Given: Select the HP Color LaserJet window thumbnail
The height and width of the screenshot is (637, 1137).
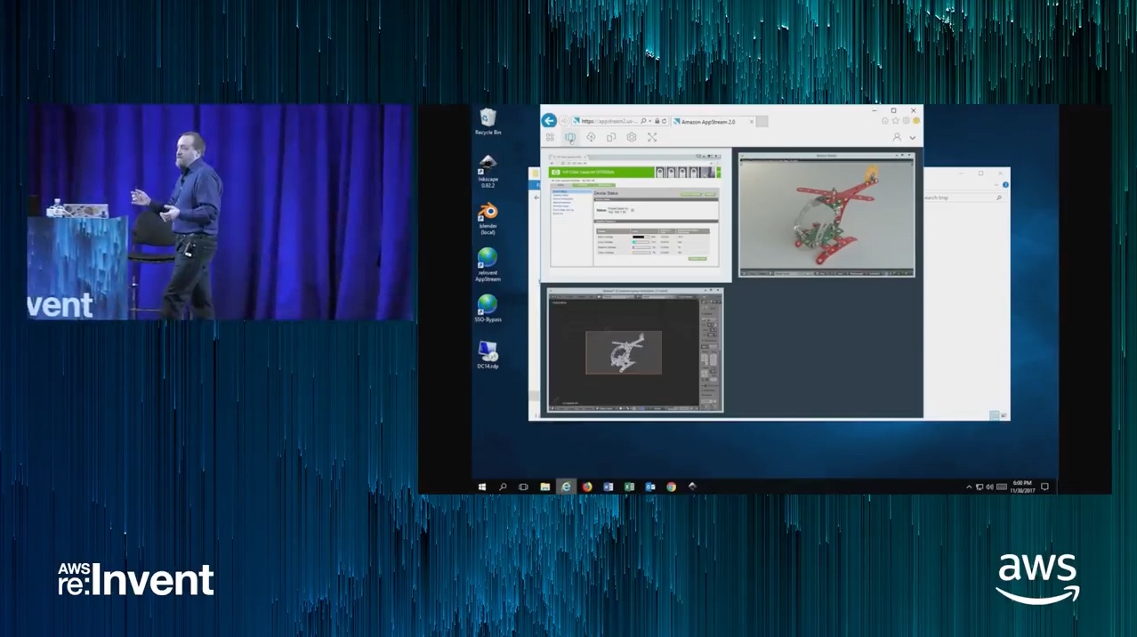Looking at the screenshot, I should (x=635, y=214).
